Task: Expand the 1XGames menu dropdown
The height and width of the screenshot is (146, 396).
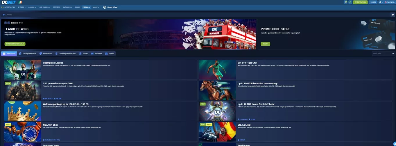Action: (67, 7)
